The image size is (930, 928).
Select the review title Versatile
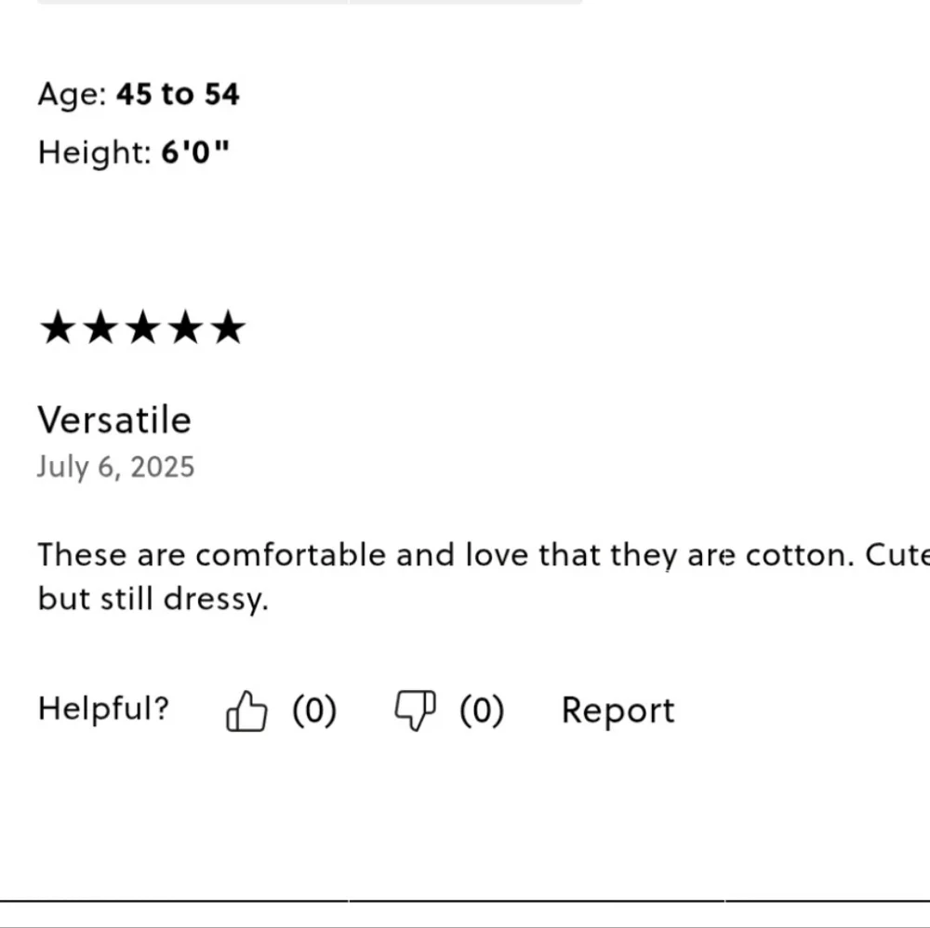114,419
